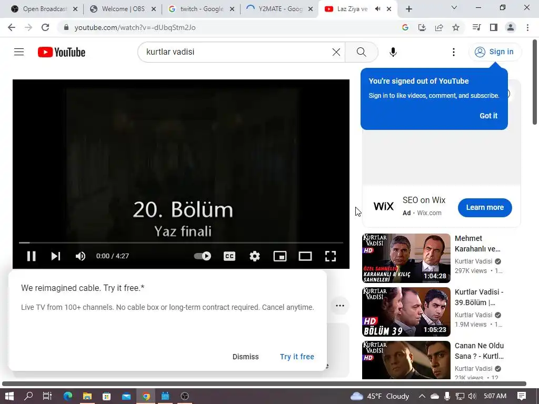Share this page icon
Viewport: 539px width, 404px height.
click(x=438, y=27)
